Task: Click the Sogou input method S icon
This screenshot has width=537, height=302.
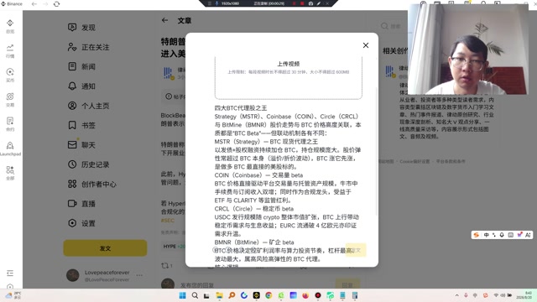Action: [x=476, y=235]
